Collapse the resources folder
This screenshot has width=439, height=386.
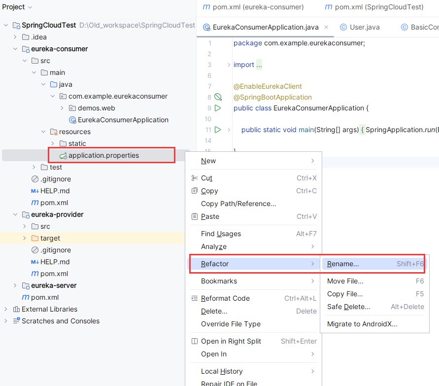coord(43,132)
